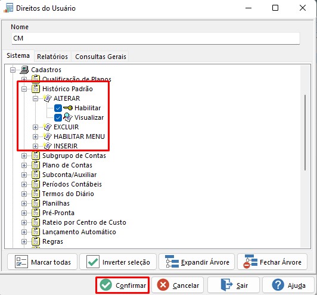
Task: Expand the Termos do Diário node
Action: (x=24, y=194)
